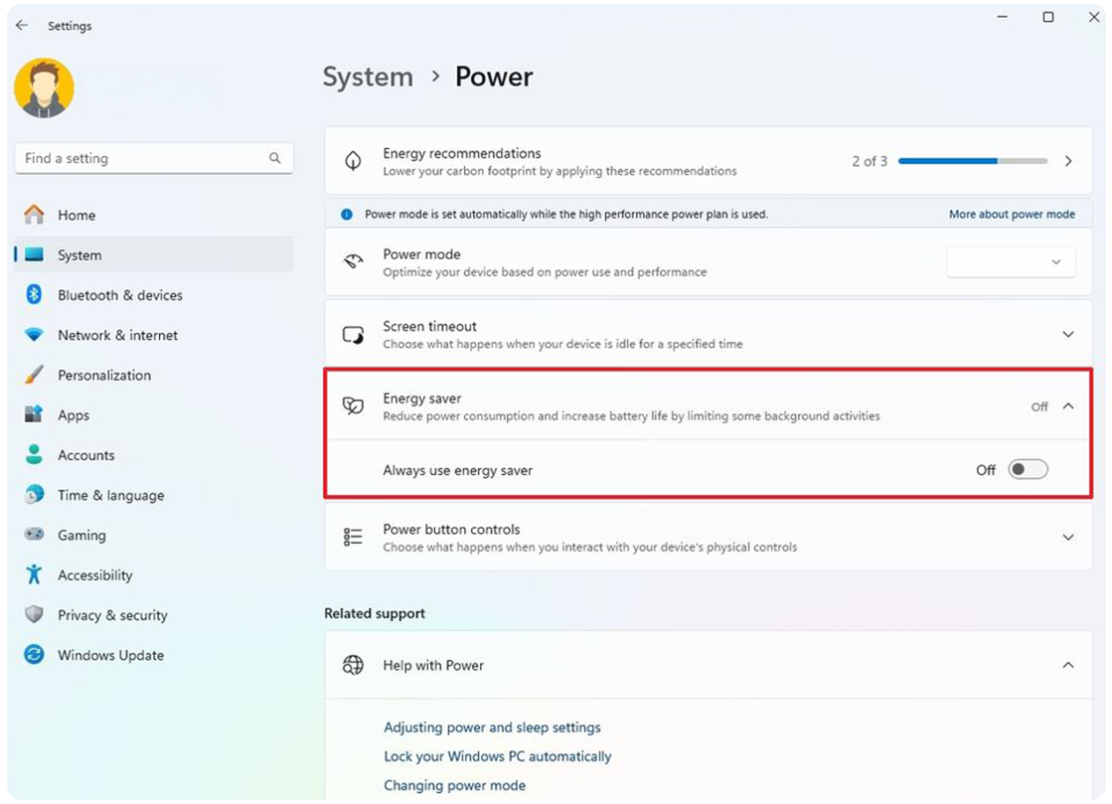Screen dimensions: 1112x804
Task: Click the Energy recommendations progress bar
Action: click(x=972, y=161)
